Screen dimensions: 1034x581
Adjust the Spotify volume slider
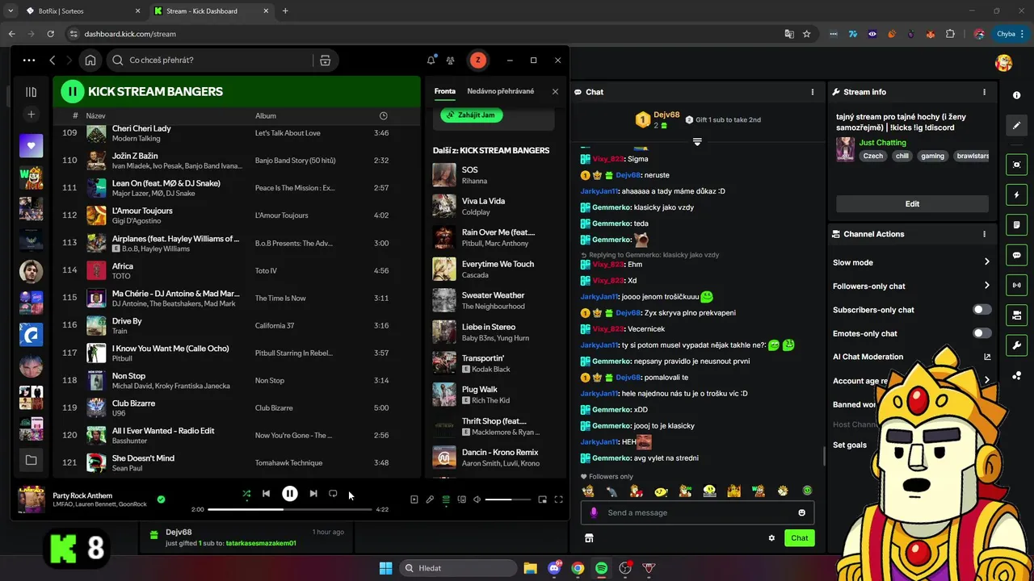pos(508,499)
